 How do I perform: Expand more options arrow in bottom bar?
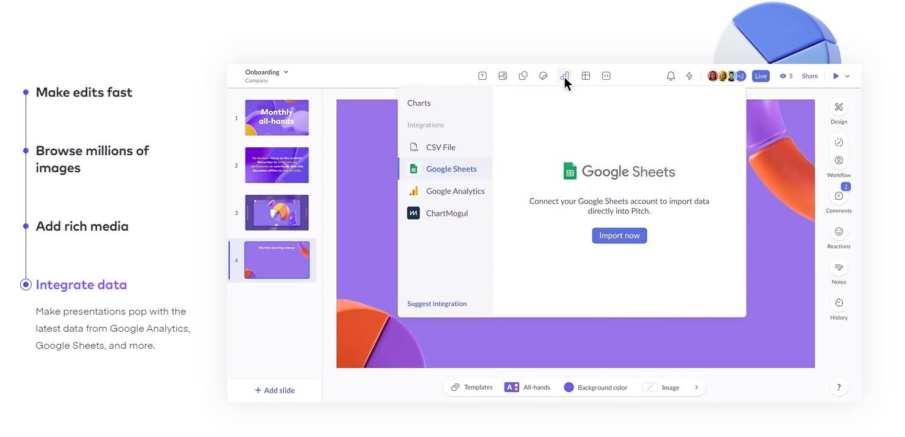click(x=697, y=388)
